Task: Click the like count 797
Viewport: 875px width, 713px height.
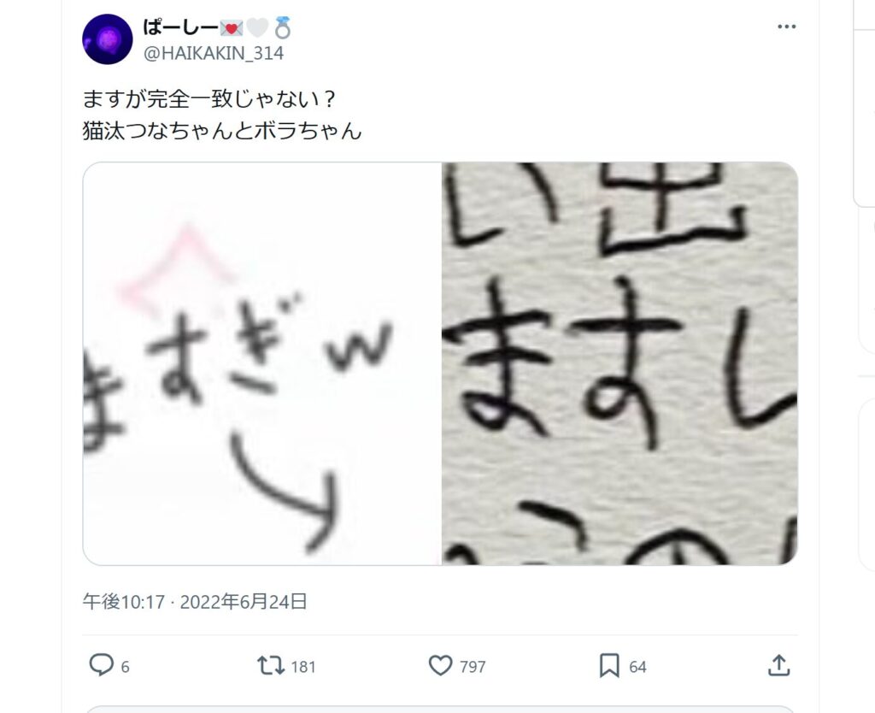Action: [x=473, y=667]
